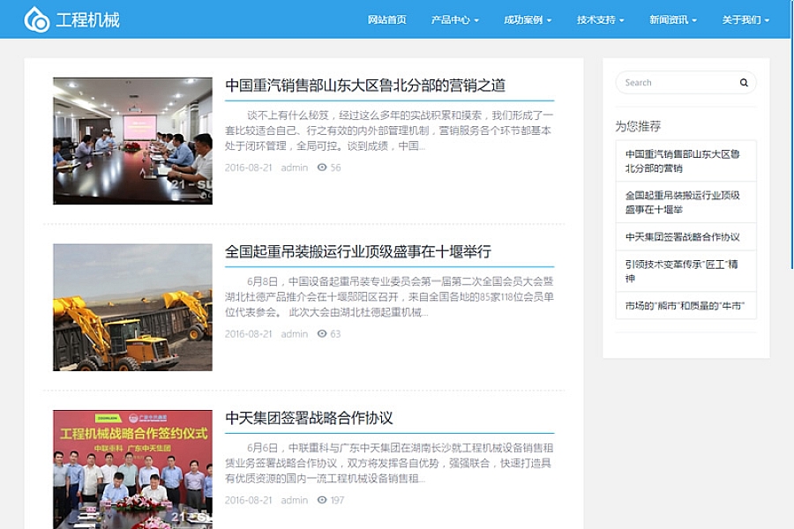Select recommended item 中国重汽销售部山东大区鲁北分部的营销

685,161
